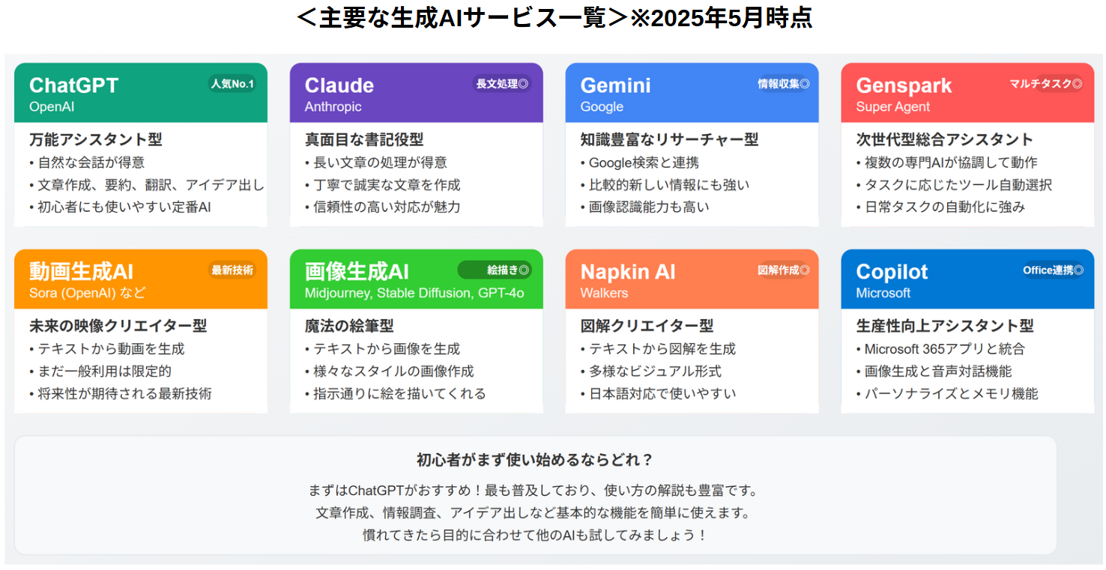Screen dimensions: 1106x570
Task: Select the ChatGPT card title
Action: [73, 85]
